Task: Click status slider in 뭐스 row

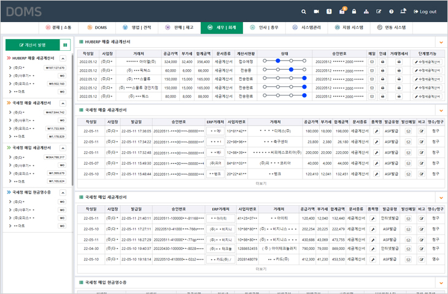Action: [x=285, y=96]
